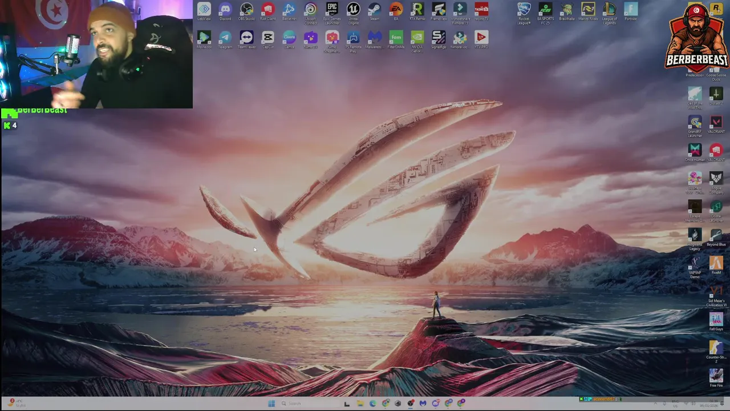Select the RTX Remix icon
The width and height of the screenshot is (730, 411).
(417, 11)
